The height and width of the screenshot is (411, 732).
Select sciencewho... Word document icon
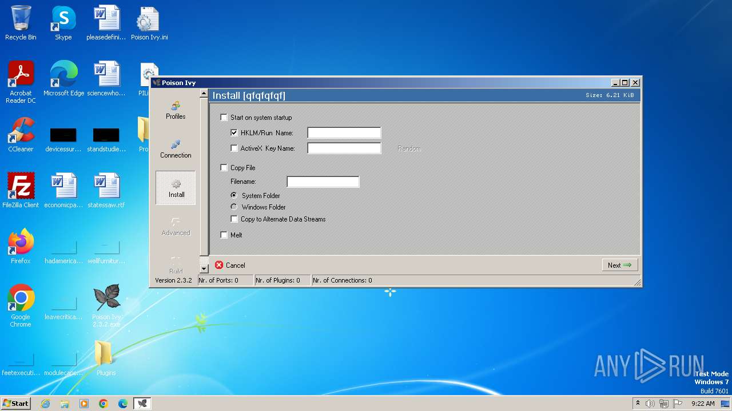[x=106, y=79]
